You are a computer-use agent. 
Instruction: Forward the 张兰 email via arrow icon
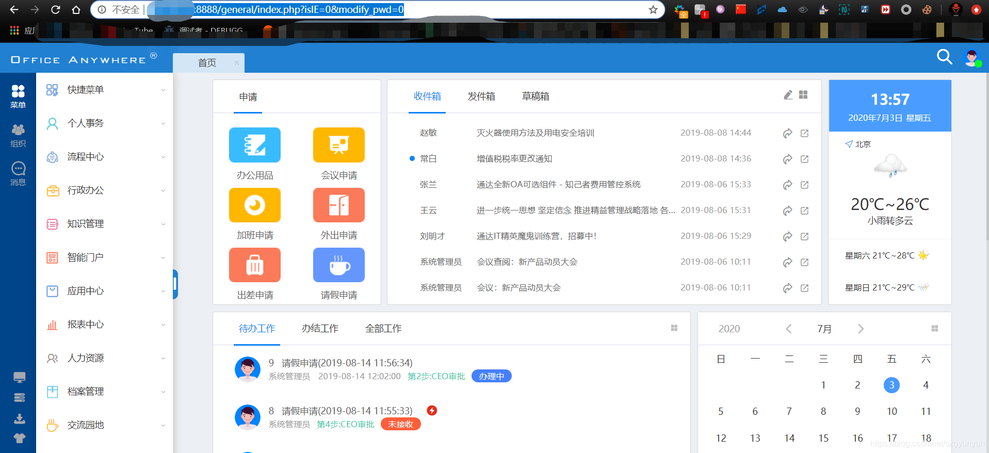[x=787, y=185]
